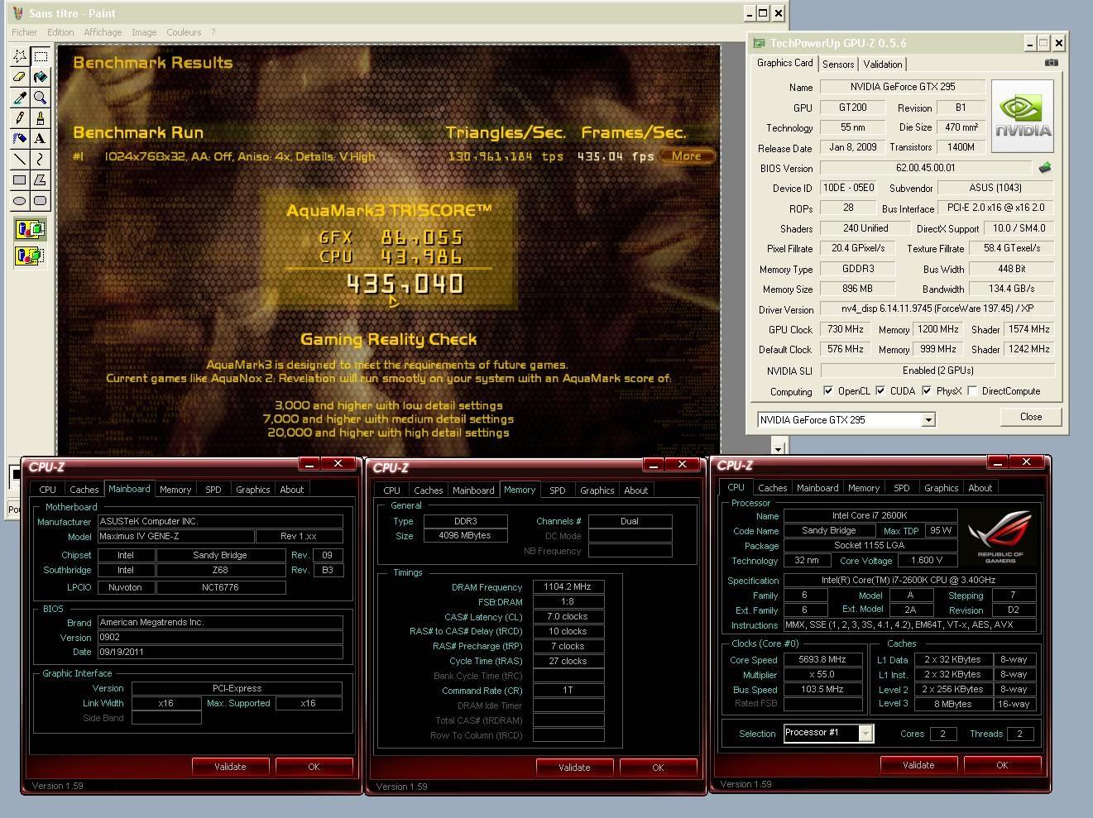Open the Couleurs menu in Paint
Screen dimensions: 1093x818
(x=184, y=32)
